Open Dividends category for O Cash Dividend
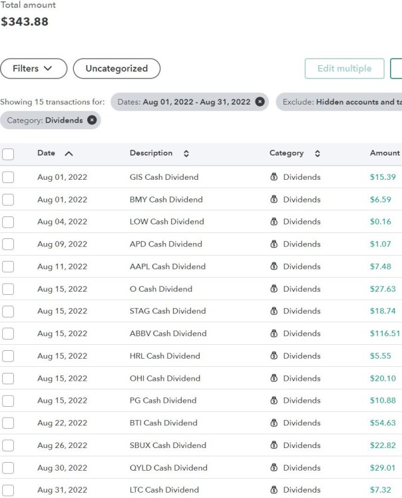This screenshot has height=498, width=402. tap(301, 289)
